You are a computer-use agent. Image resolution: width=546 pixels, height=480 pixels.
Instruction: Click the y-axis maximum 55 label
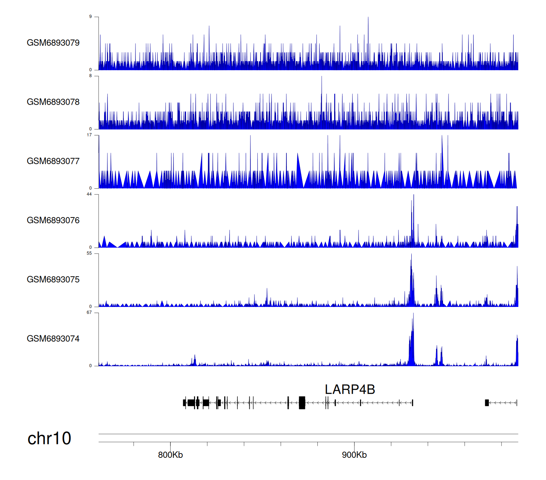(x=89, y=253)
